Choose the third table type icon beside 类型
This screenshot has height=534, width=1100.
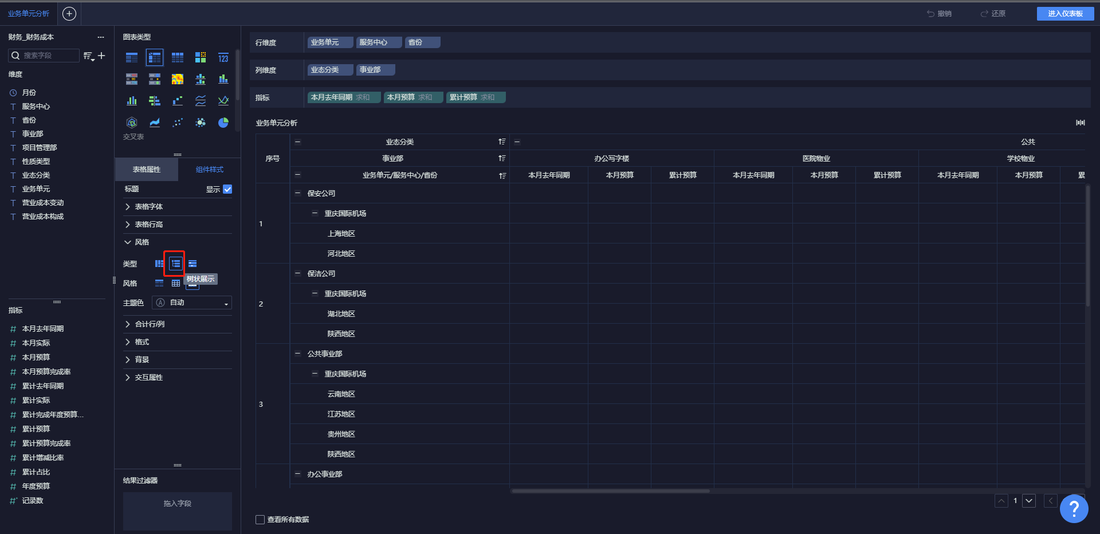(192, 264)
